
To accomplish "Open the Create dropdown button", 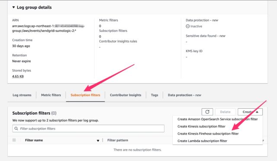I will click(250, 112).
